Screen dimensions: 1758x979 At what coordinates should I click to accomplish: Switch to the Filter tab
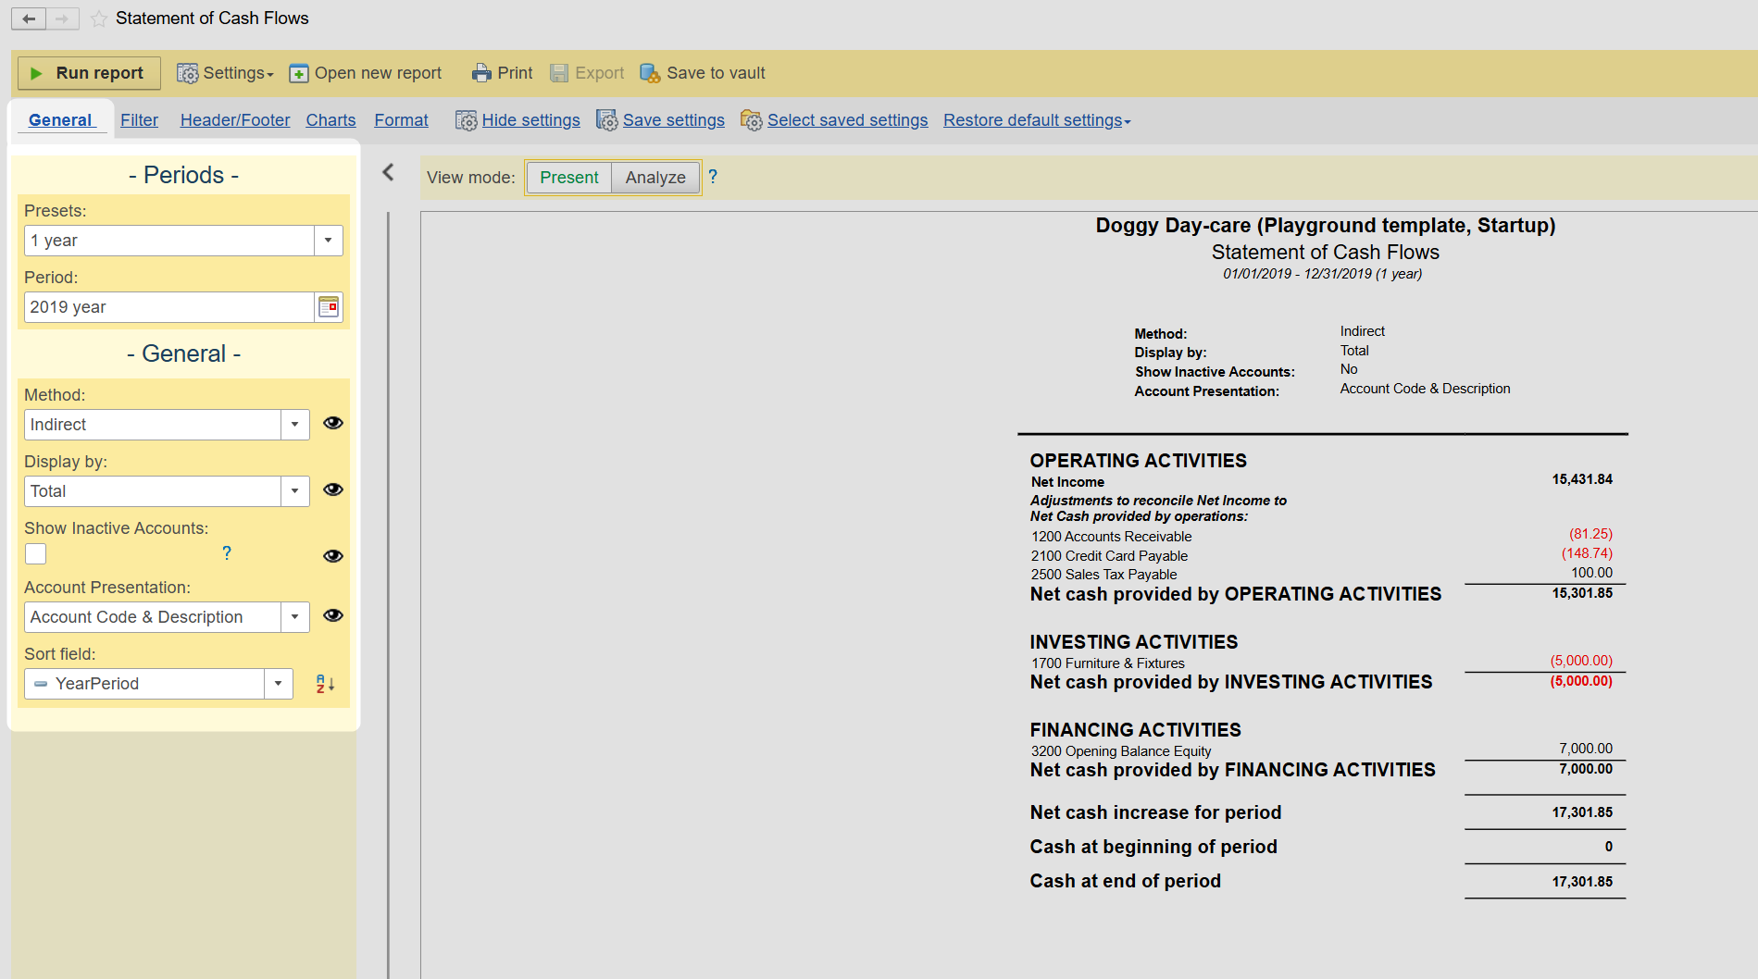[139, 120]
